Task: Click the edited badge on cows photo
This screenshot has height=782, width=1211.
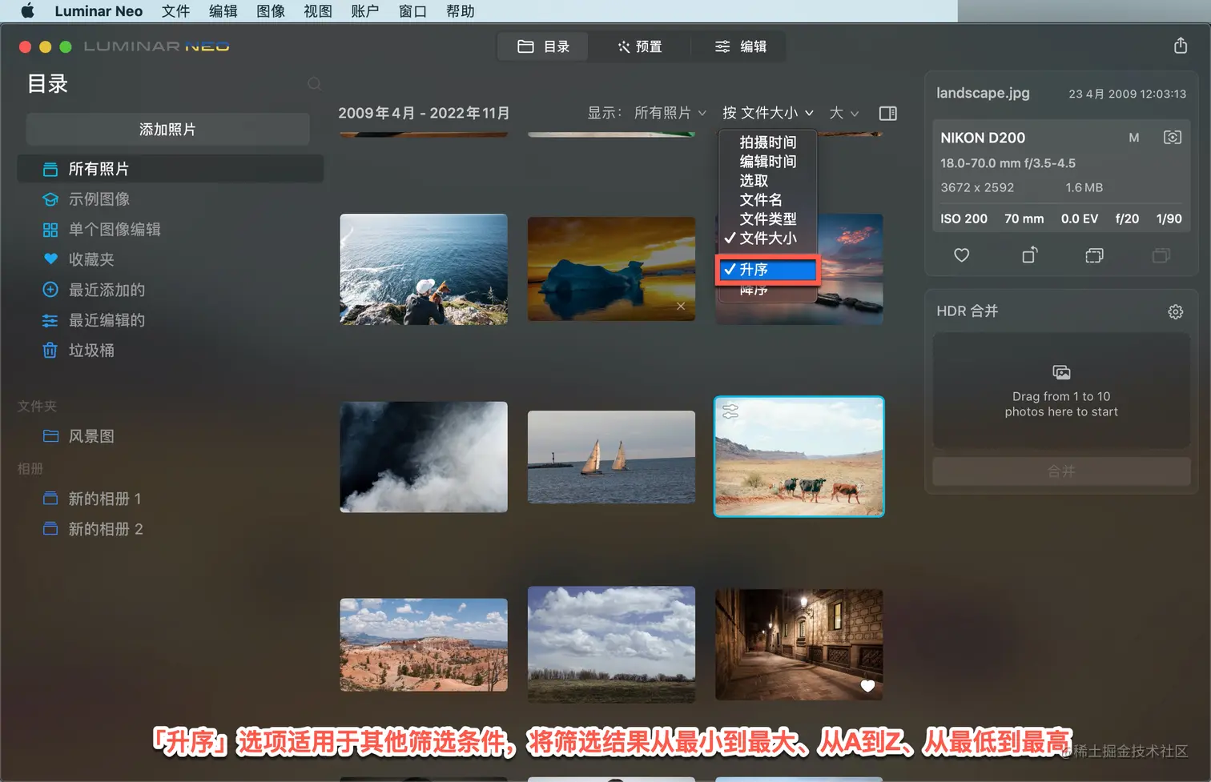Action: pos(730,411)
